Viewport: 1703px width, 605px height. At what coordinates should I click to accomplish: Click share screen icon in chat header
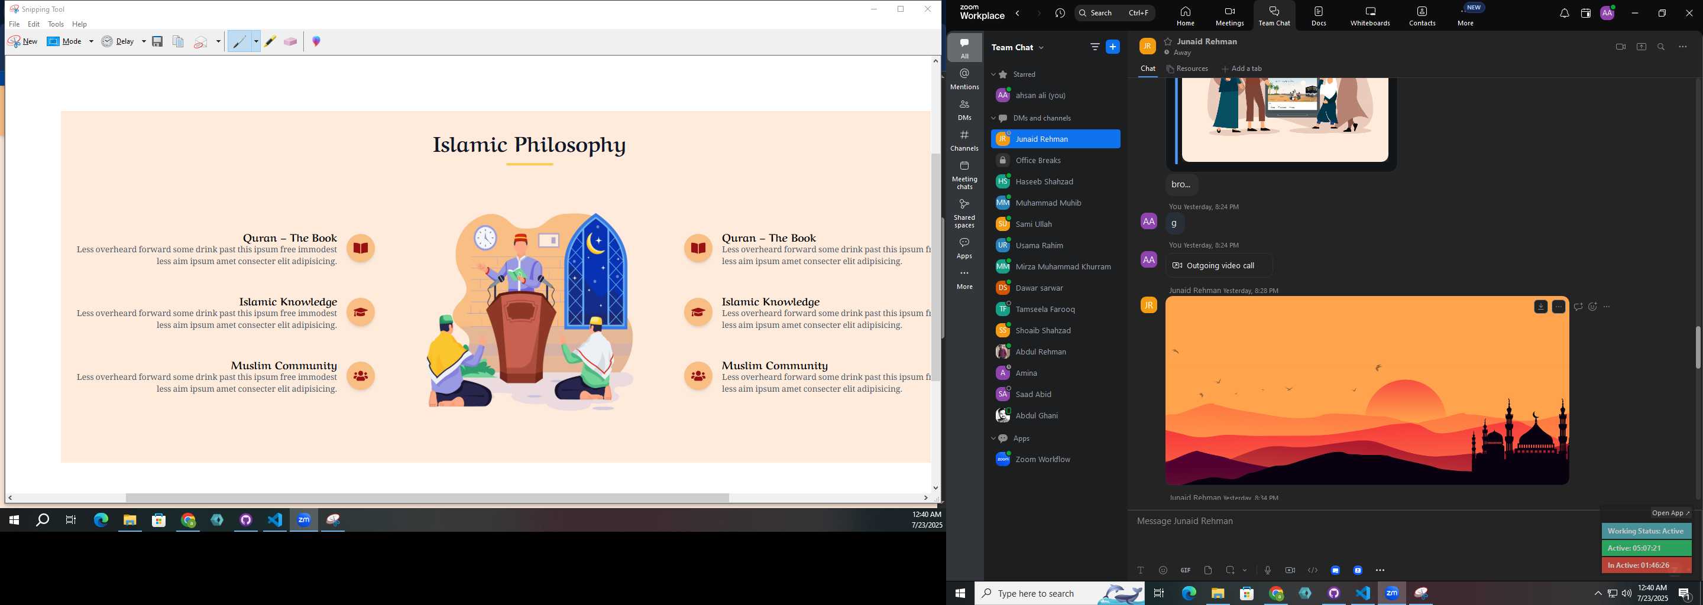[x=1641, y=47]
